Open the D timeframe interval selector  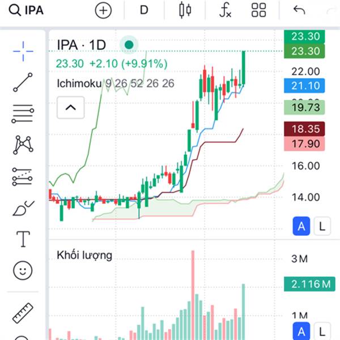point(144,10)
